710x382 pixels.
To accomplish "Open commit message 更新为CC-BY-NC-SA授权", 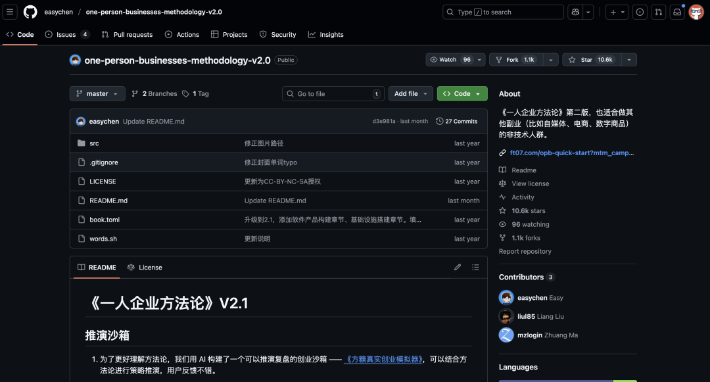I will pyautogui.click(x=283, y=181).
